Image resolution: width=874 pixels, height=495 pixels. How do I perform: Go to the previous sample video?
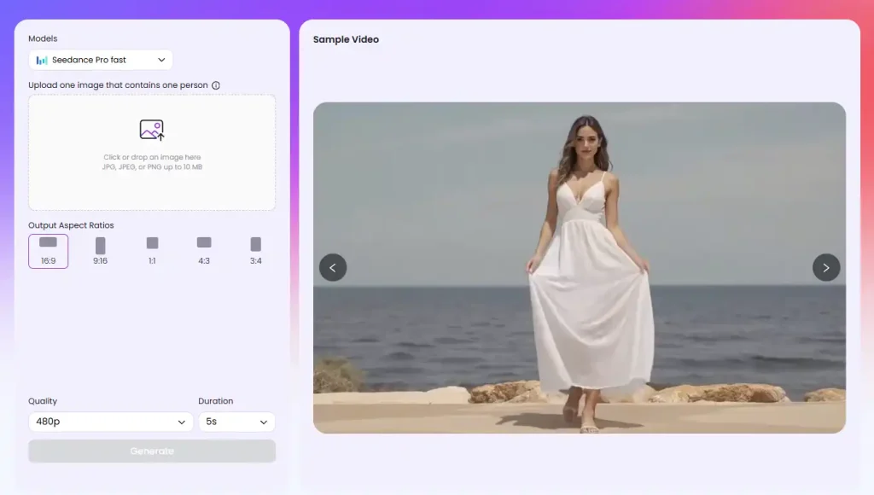pos(333,267)
